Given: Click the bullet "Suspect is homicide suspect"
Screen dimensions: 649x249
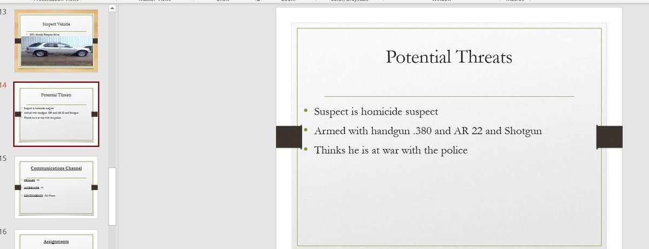Looking at the screenshot, I should 376,112.
